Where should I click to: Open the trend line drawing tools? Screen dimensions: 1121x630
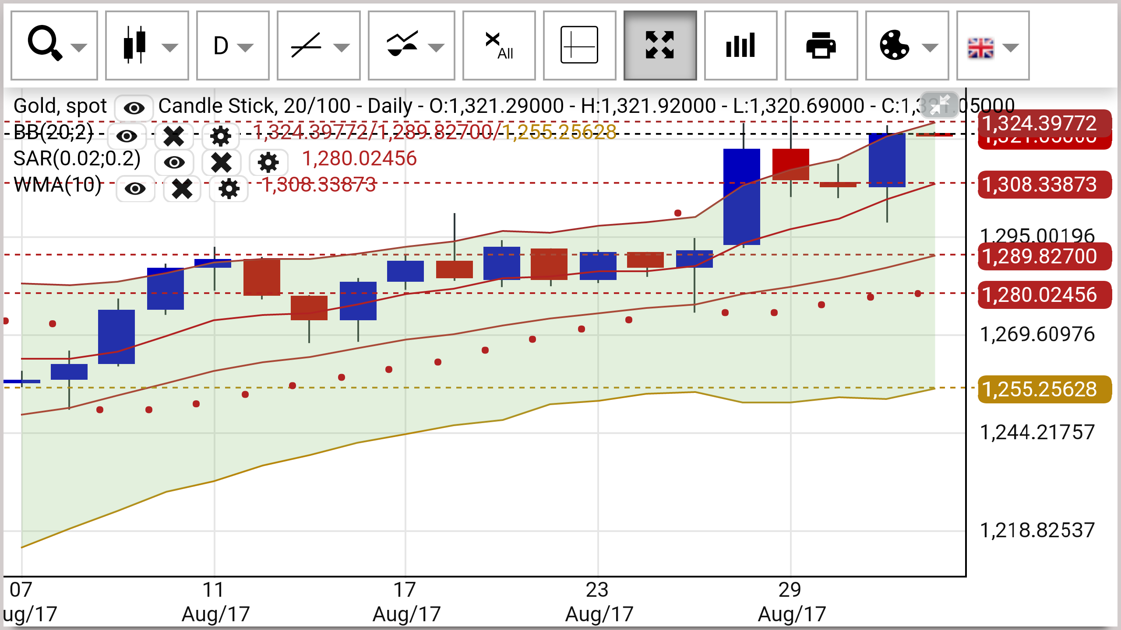click(x=318, y=45)
